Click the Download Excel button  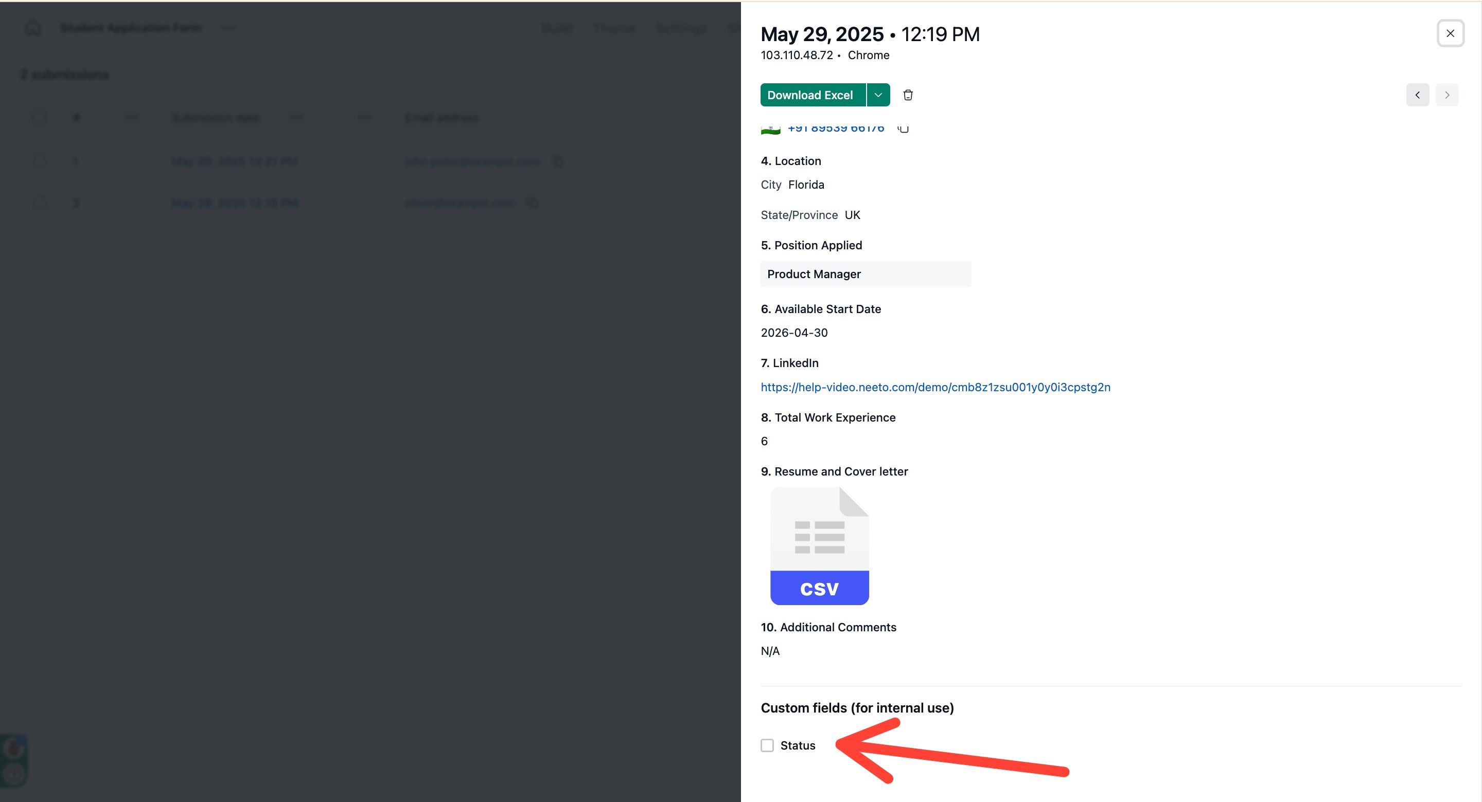[x=813, y=95]
